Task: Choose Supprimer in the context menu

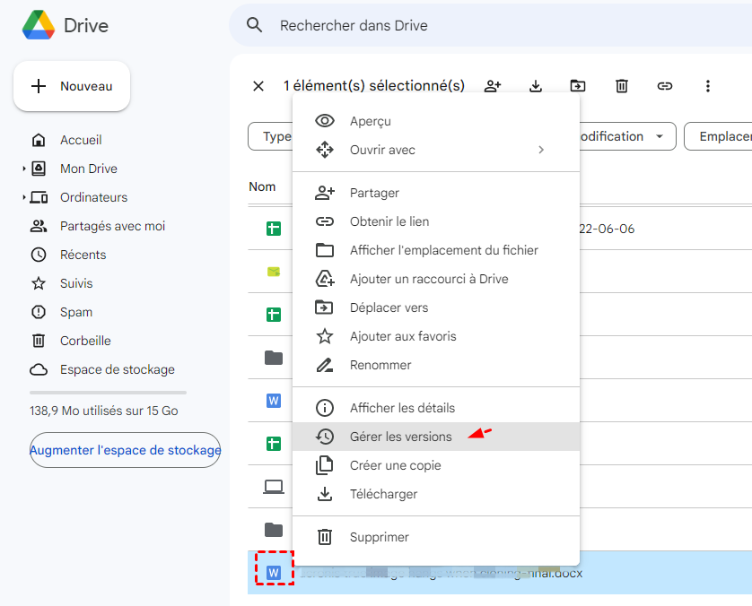Action: coord(436,538)
